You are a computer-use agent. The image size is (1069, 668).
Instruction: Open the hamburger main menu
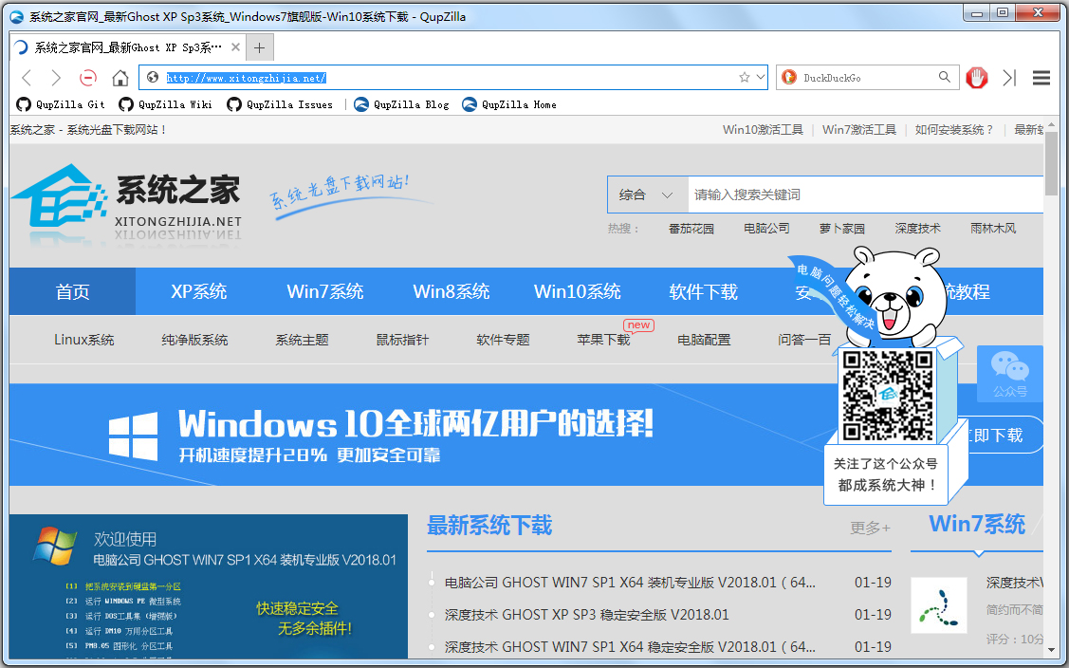point(1041,78)
